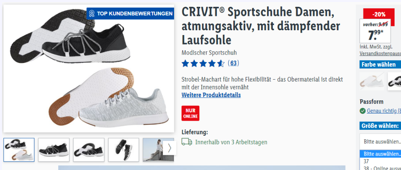
Task: Click the TOP KUNDENBEWERTUNGEN badge icon
Action: pyautogui.click(x=92, y=14)
